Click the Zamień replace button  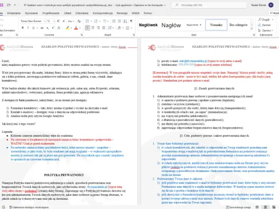point(264,25)
